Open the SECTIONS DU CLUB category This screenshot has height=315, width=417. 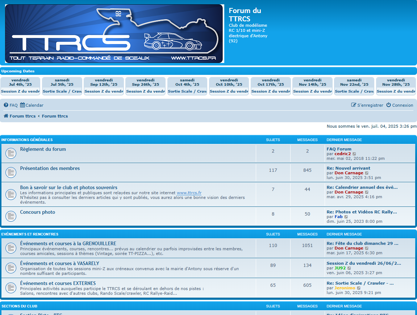coord(20,306)
